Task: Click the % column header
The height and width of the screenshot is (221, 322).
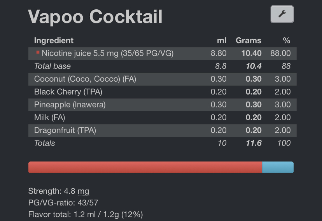Action: click(287, 40)
